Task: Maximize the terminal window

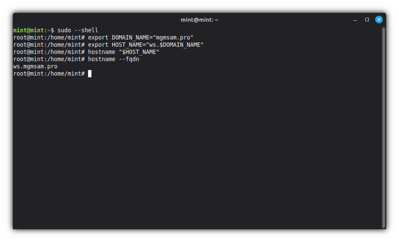Action: [x=367, y=20]
